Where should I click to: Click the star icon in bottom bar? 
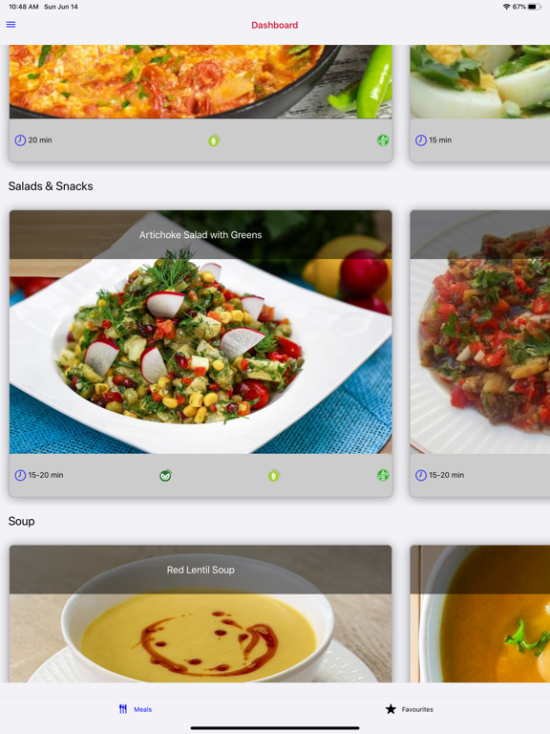[x=391, y=709]
